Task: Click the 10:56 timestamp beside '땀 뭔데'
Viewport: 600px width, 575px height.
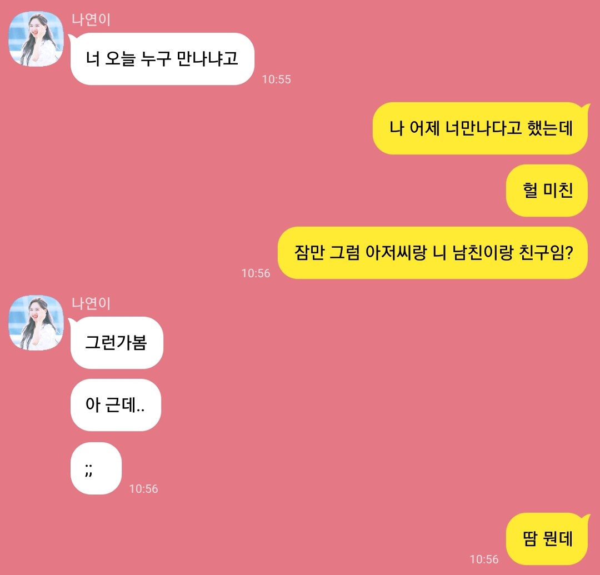Action: (x=484, y=559)
